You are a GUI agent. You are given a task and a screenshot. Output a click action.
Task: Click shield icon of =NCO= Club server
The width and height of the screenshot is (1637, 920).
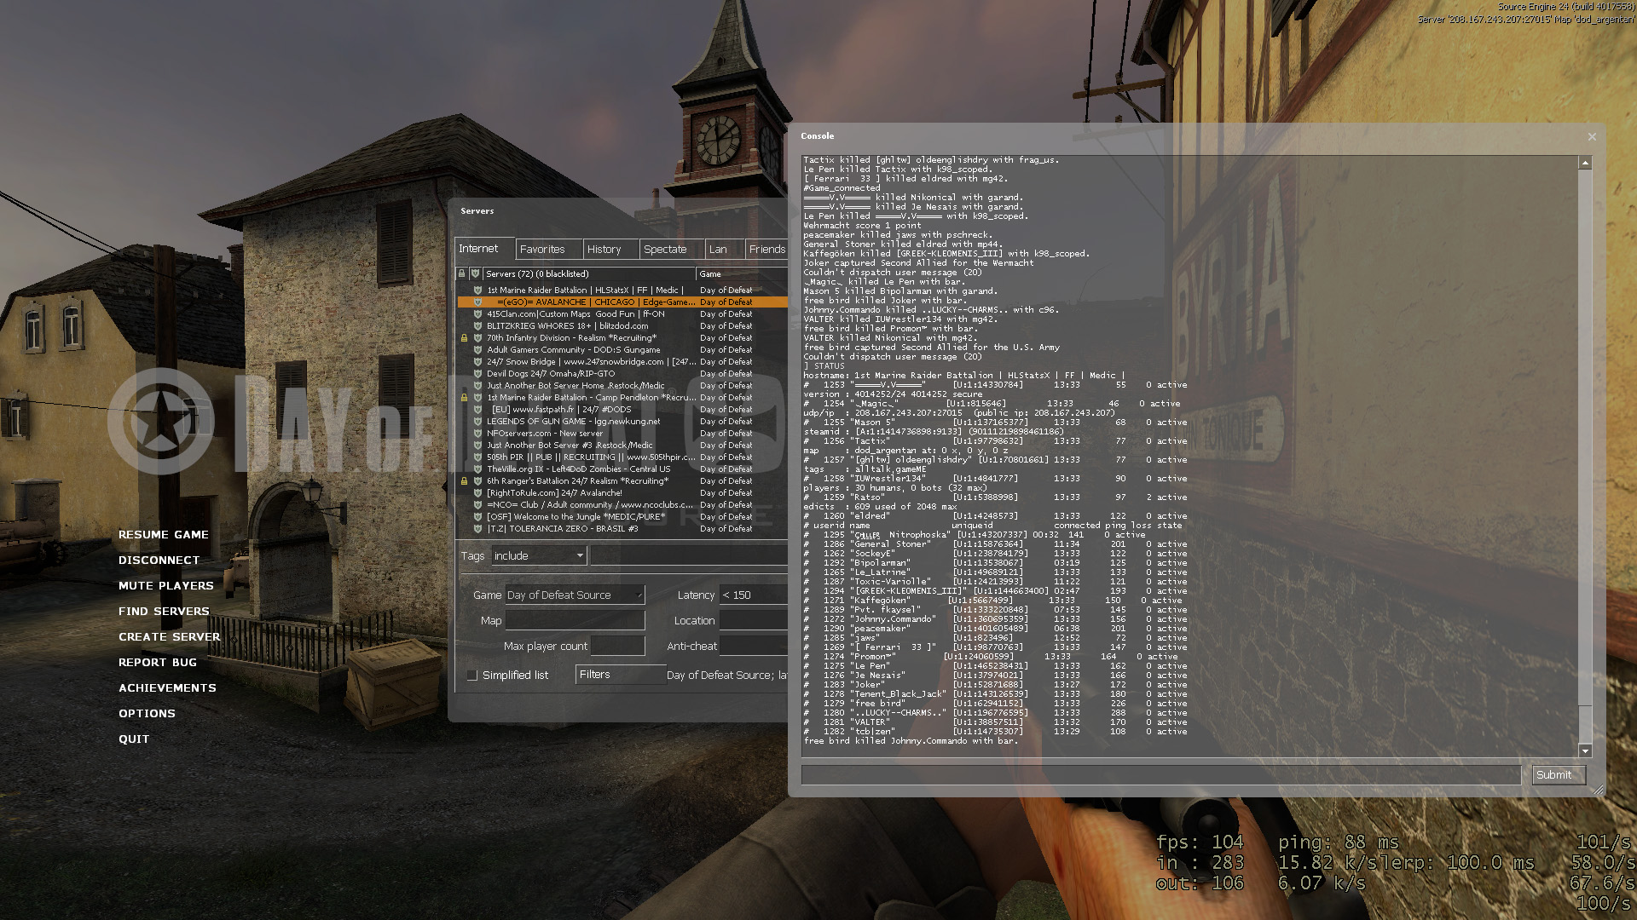(x=477, y=505)
